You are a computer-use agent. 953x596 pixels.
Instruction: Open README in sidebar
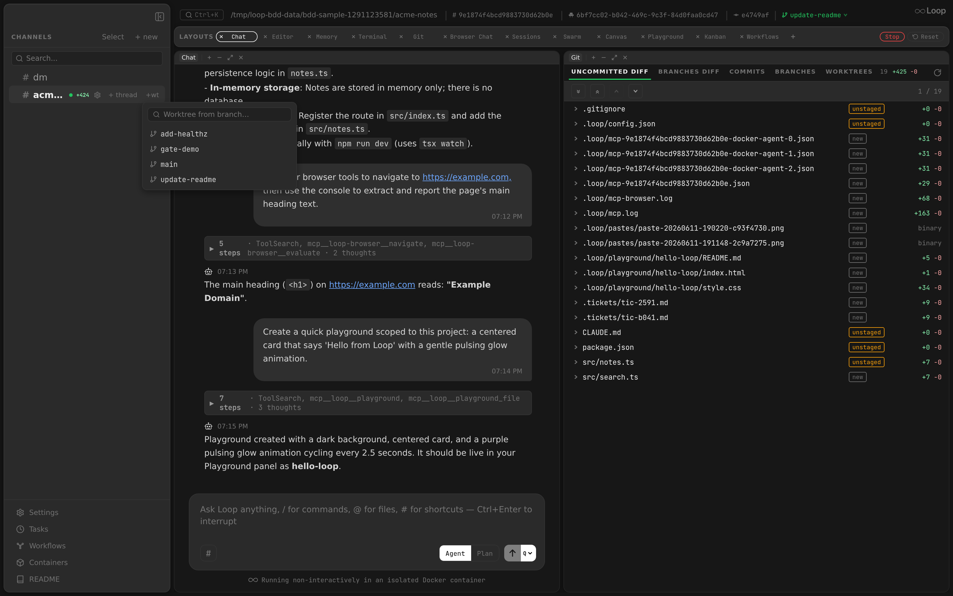tap(38, 579)
